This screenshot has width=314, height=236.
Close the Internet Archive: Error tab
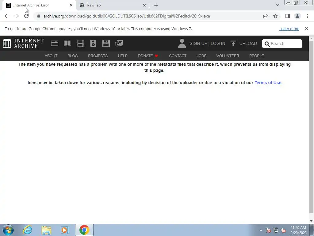[x=71, y=5]
